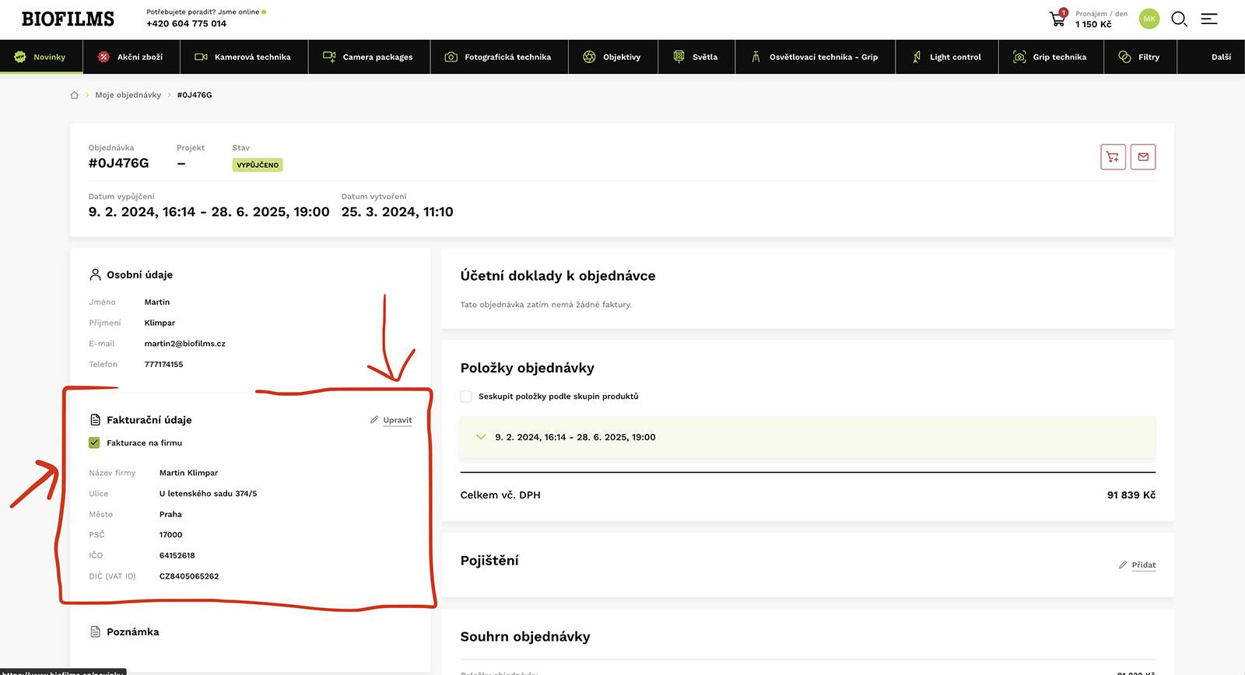This screenshot has width=1245, height=675.
Task: Click Přidat link in Pojištění
Action: [1144, 565]
